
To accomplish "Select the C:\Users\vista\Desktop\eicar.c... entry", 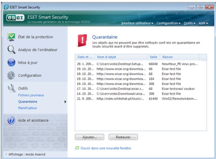I will [x=120, y=89].
